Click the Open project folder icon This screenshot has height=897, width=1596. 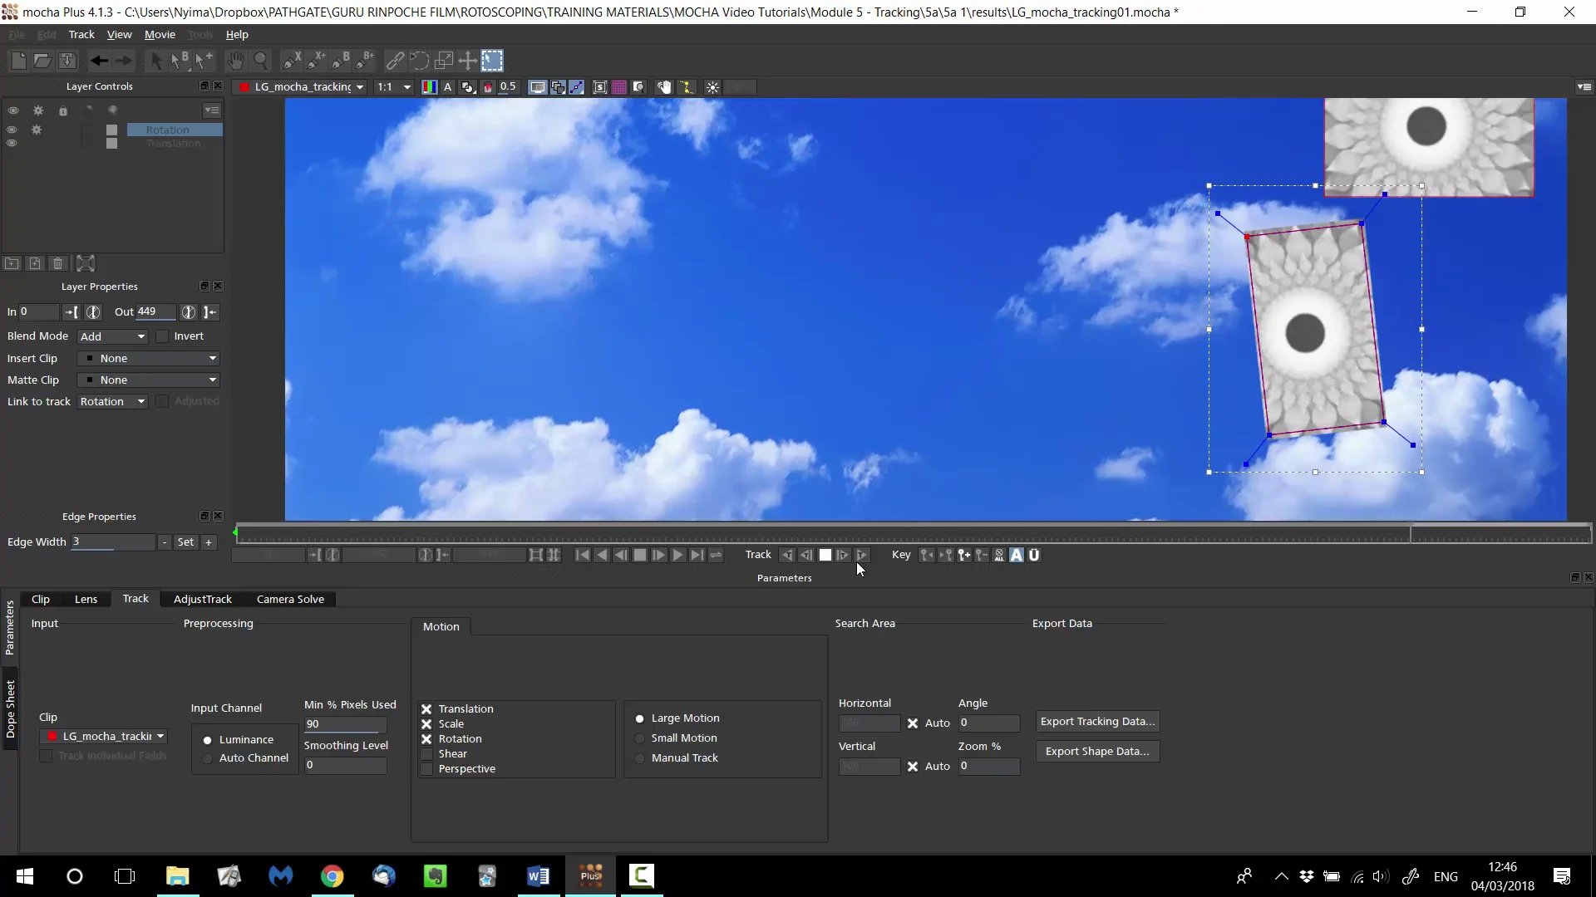[x=42, y=61]
